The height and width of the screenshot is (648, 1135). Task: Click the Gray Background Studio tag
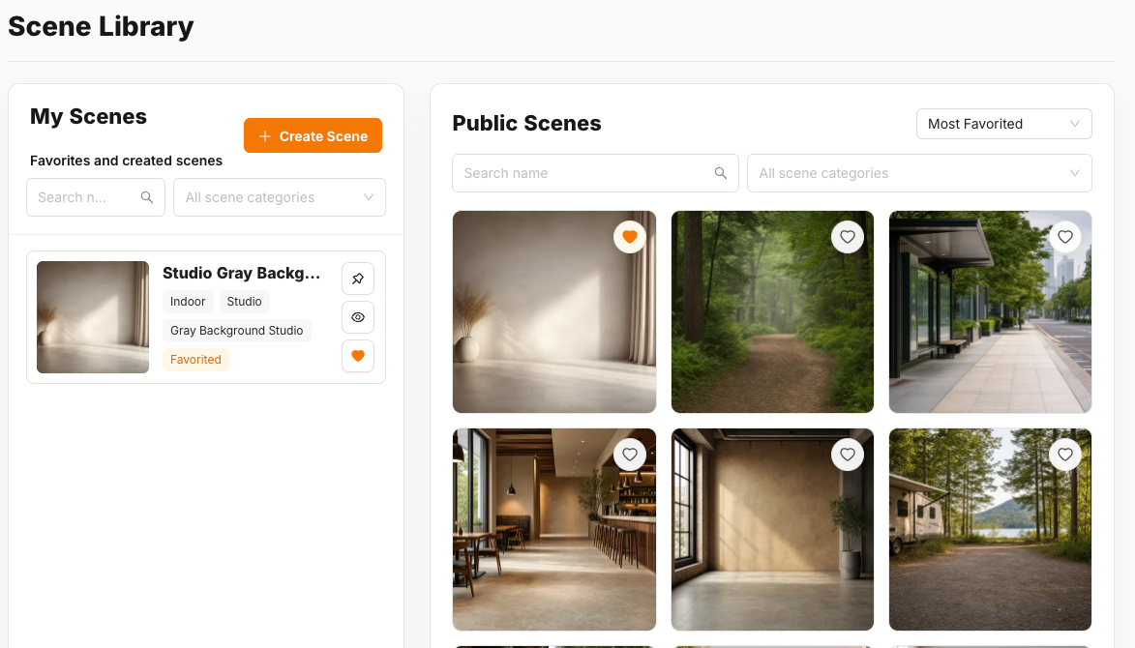tap(237, 331)
